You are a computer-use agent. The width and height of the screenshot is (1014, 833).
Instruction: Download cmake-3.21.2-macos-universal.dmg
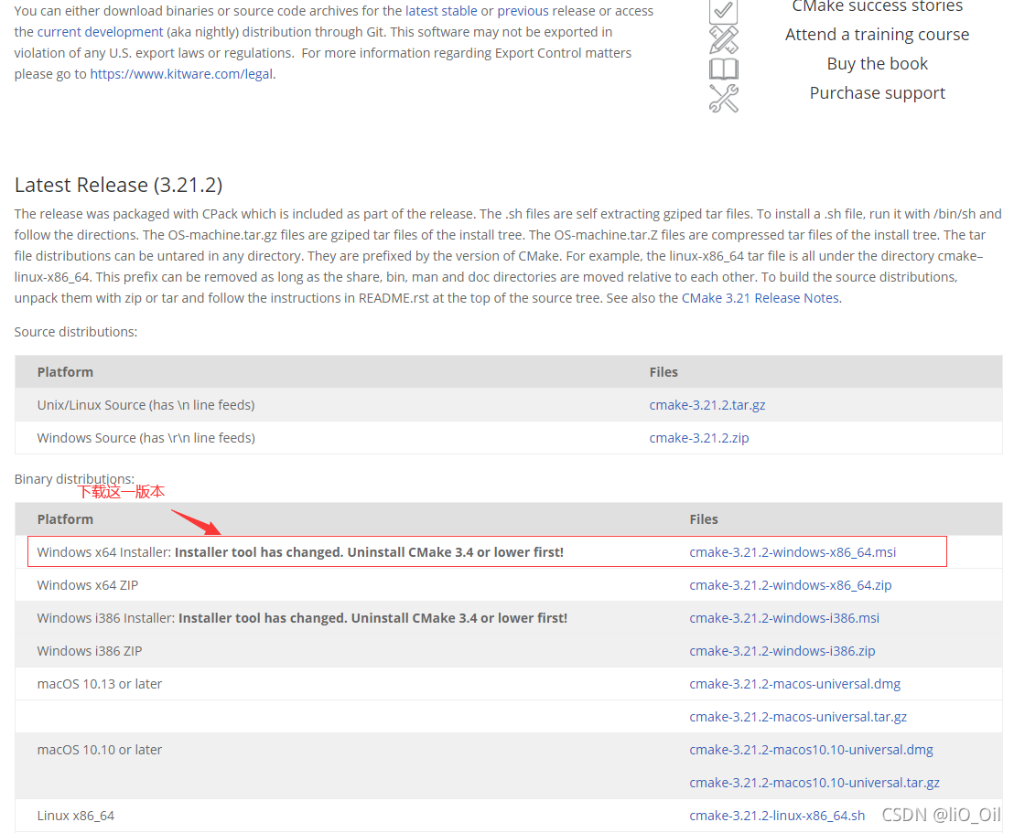(x=794, y=684)
